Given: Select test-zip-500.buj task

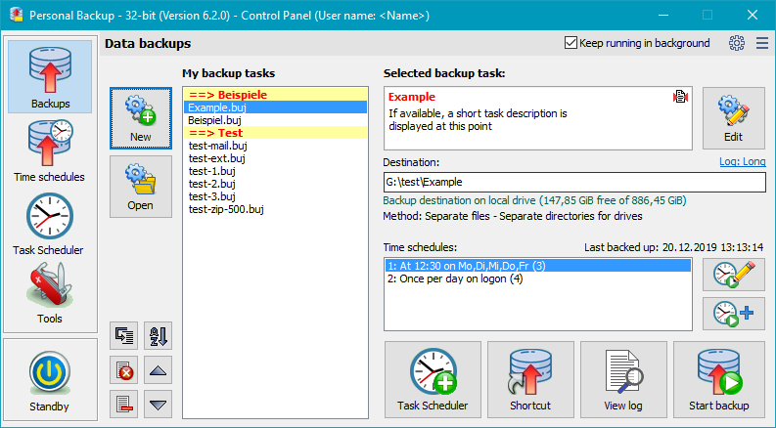Looking at the screenshot, I should click(276, 209).
